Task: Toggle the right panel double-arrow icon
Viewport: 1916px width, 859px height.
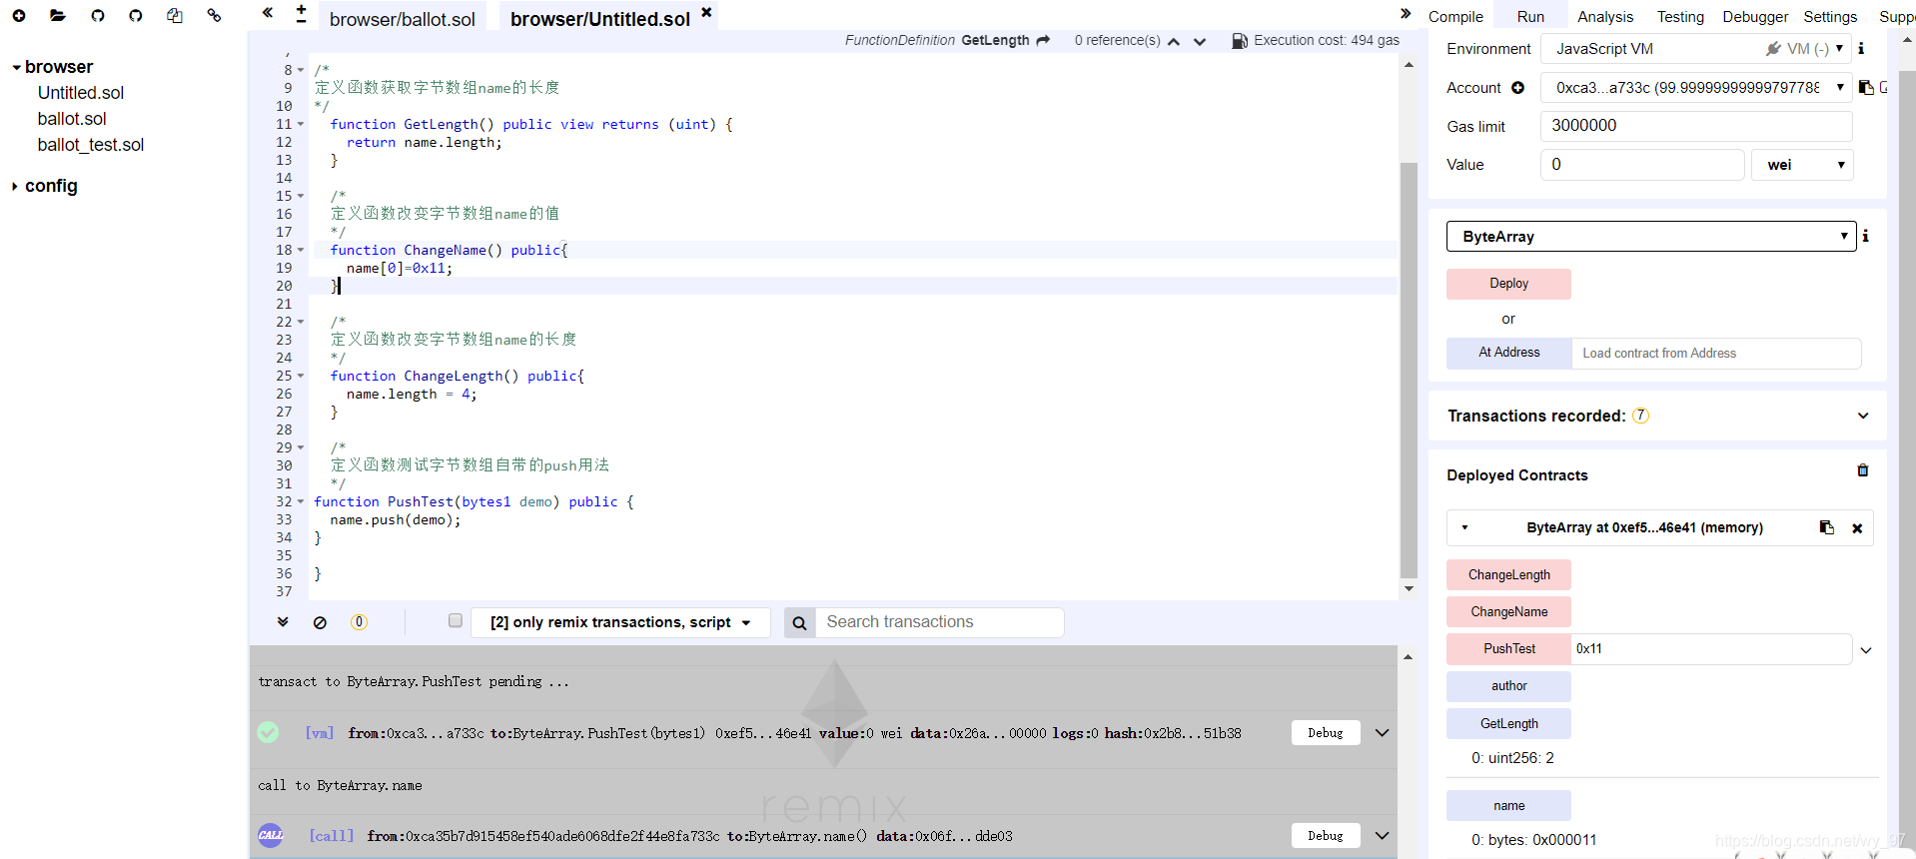Action: pos(1406,13)
